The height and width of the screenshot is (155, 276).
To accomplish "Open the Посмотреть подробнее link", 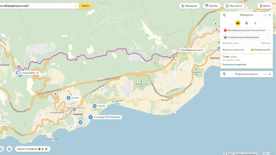I will (x=235, y=65).
